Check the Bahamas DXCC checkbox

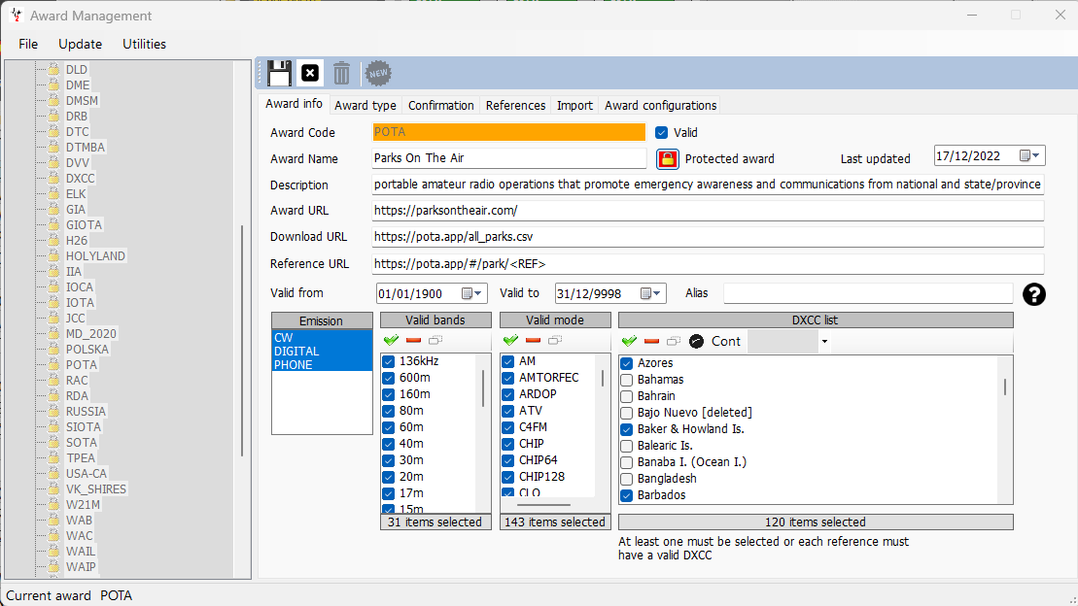click(x=626, y=380)
